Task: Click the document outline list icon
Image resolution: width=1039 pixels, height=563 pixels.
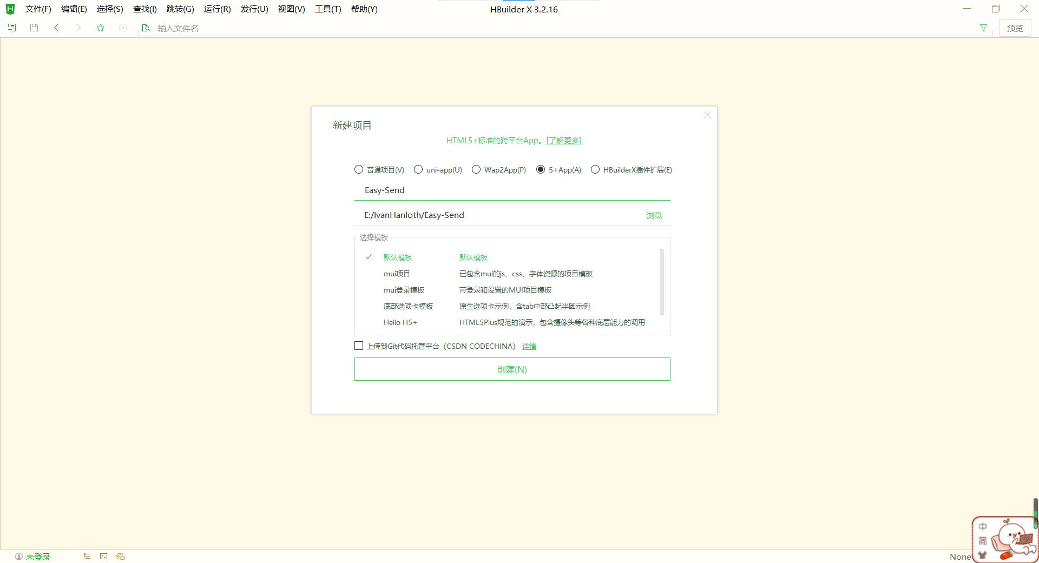Action: [x=87, y=557]
